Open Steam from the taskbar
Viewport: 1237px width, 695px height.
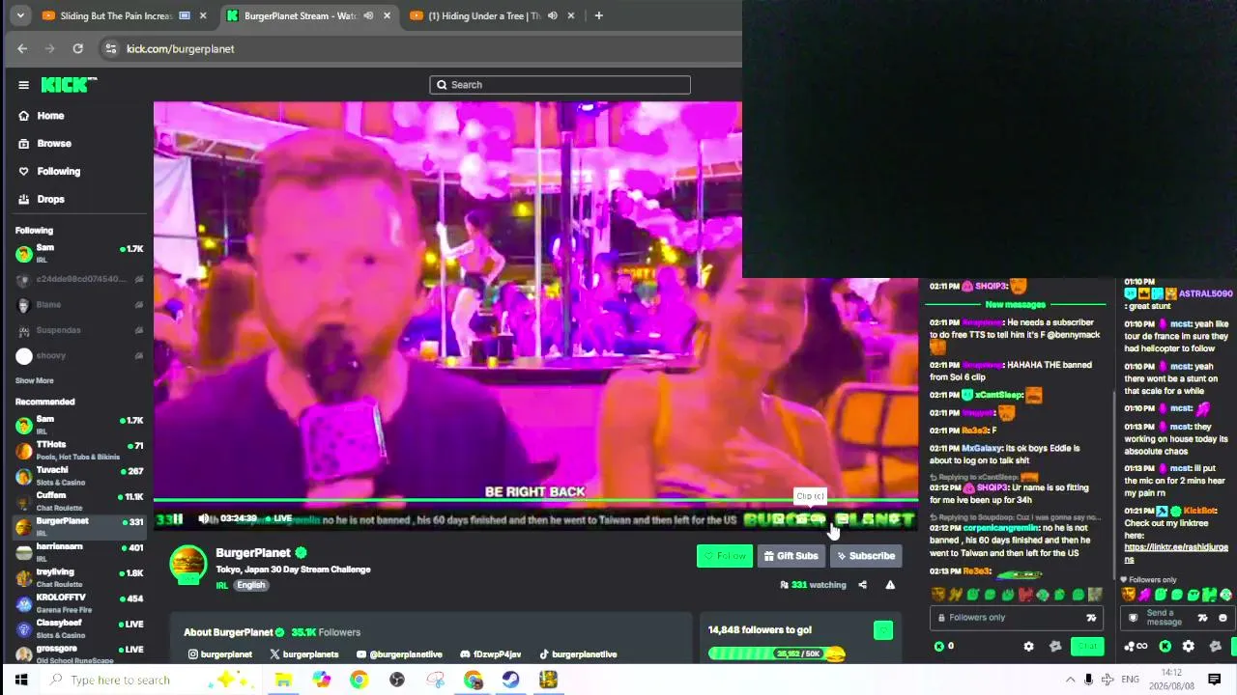coord(510,680)
